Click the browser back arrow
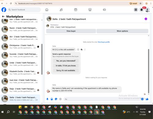Image resolution: width=153 pixels, height=119 pixels. [2, 3]
